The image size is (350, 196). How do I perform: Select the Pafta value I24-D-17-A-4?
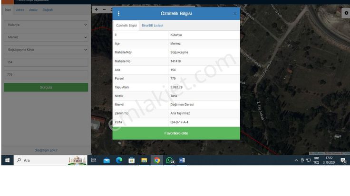coord(179,122)
